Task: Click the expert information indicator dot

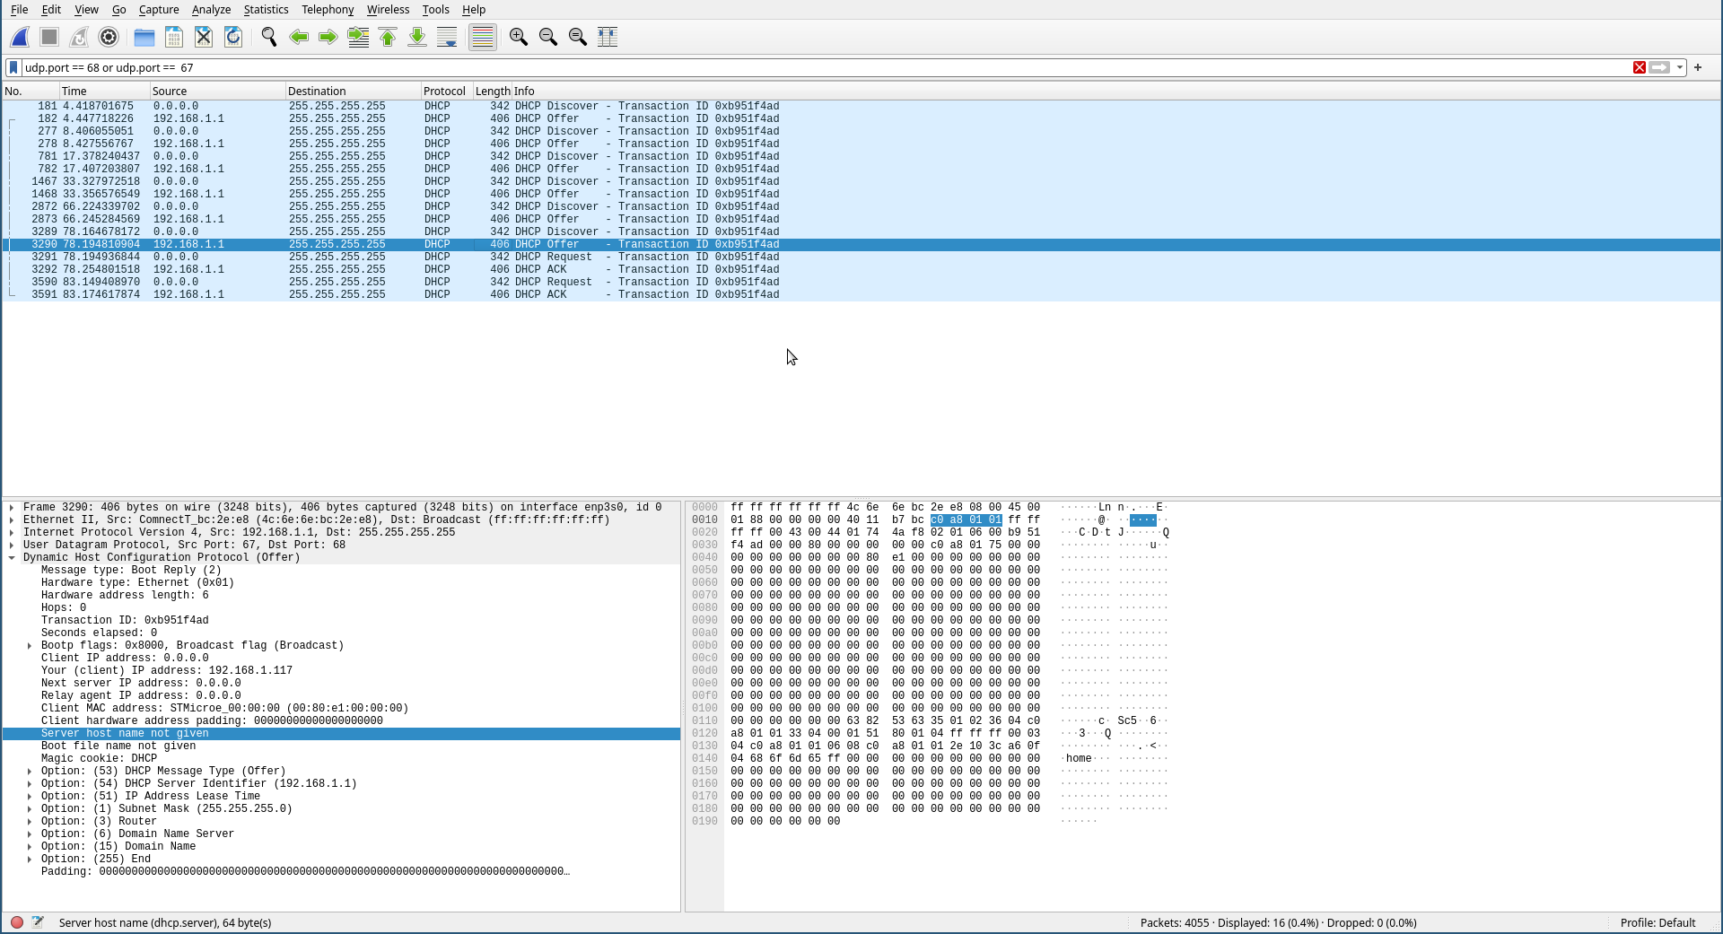Action: (16, 922)
